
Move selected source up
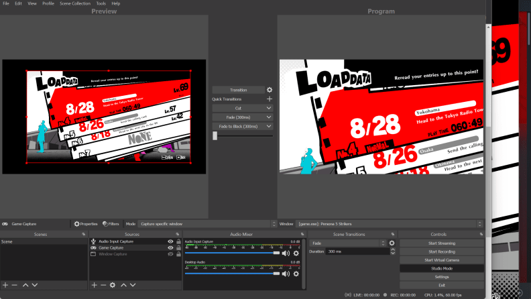[x=123, y=285]
